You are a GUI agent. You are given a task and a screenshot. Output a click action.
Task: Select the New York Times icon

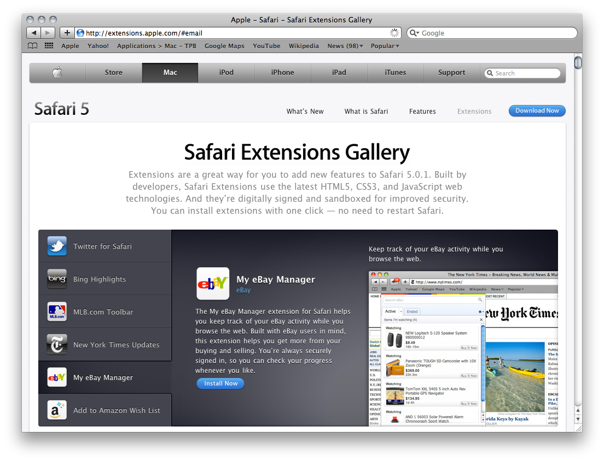click(x=57, y=344)
